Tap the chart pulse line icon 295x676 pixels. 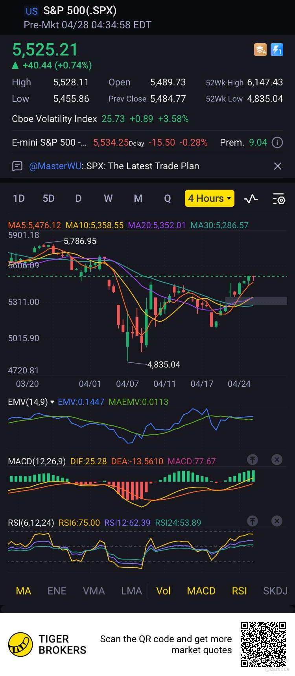coord(251,199)
